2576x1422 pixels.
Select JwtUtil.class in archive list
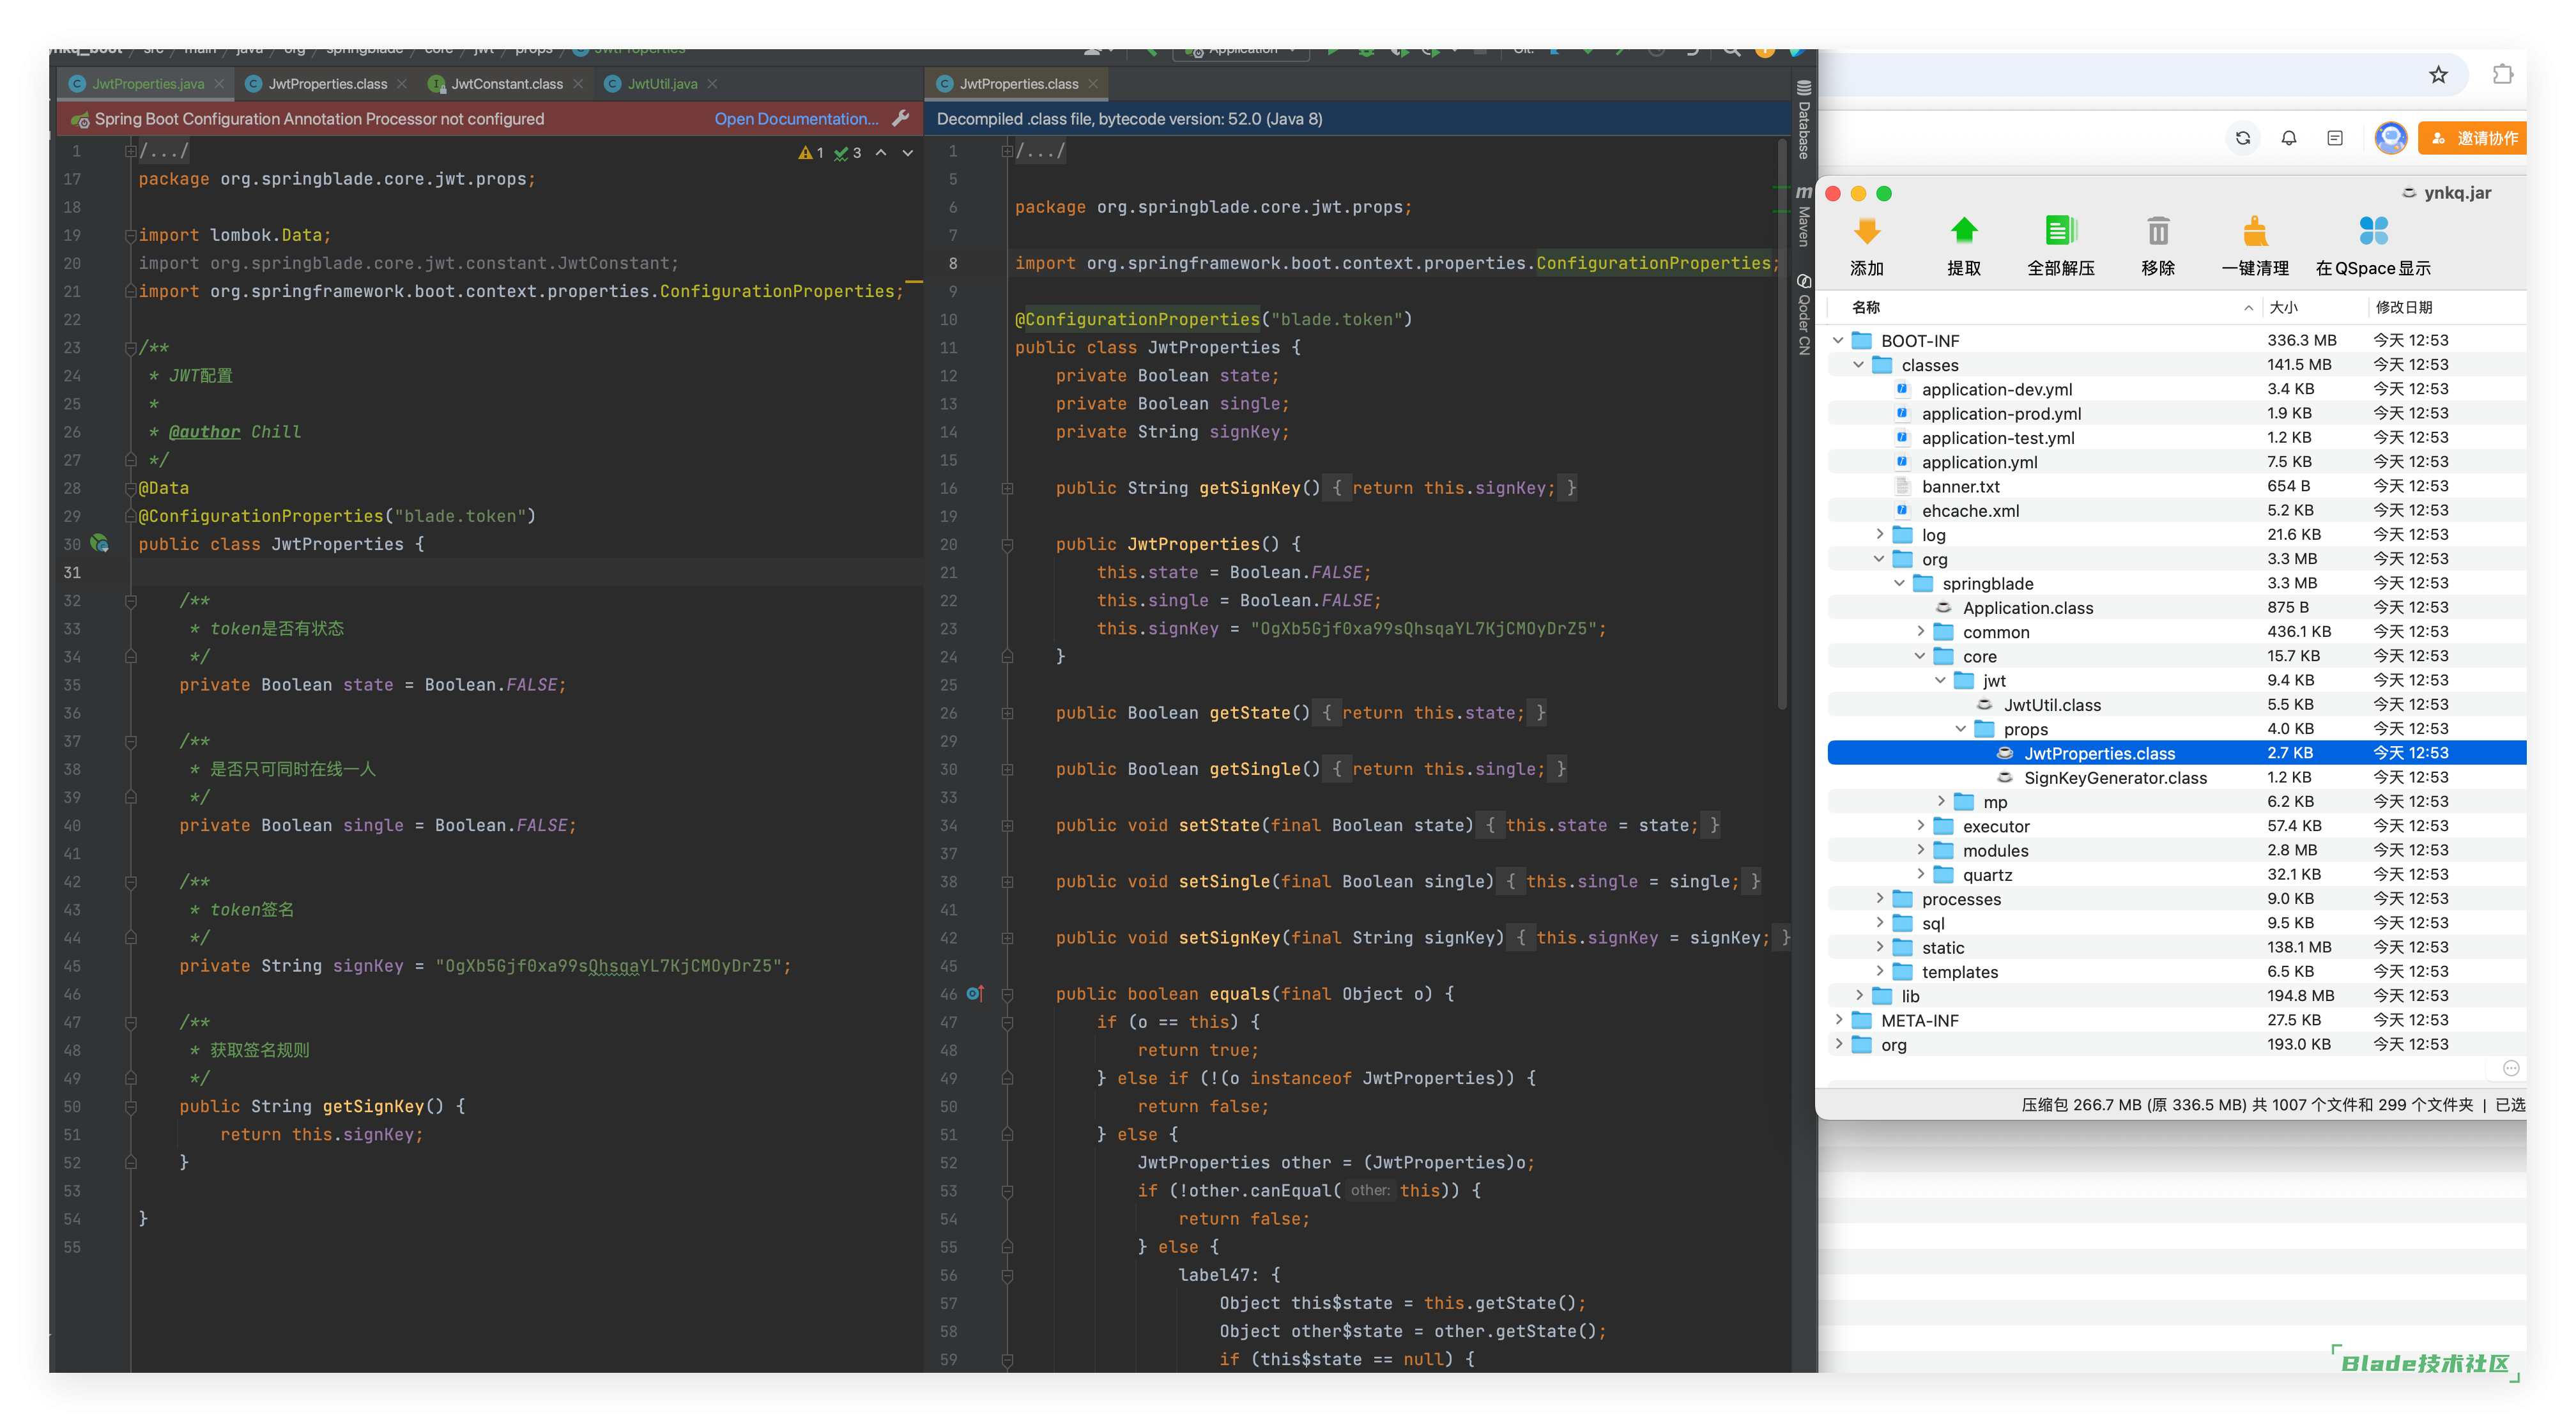[x=2176, y=704]
